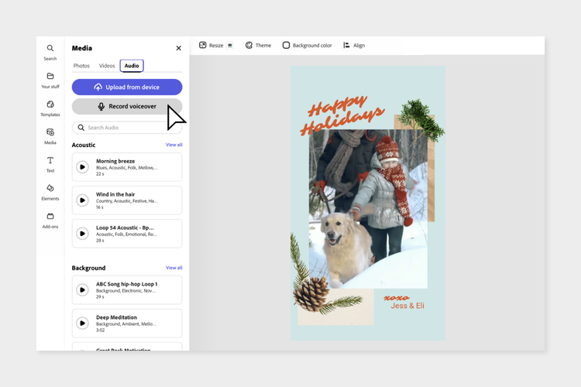The height and width of the screenshot is (387, 581).
Task: Play Loop 54 Acoustic track
Action: tap(83, 234)
